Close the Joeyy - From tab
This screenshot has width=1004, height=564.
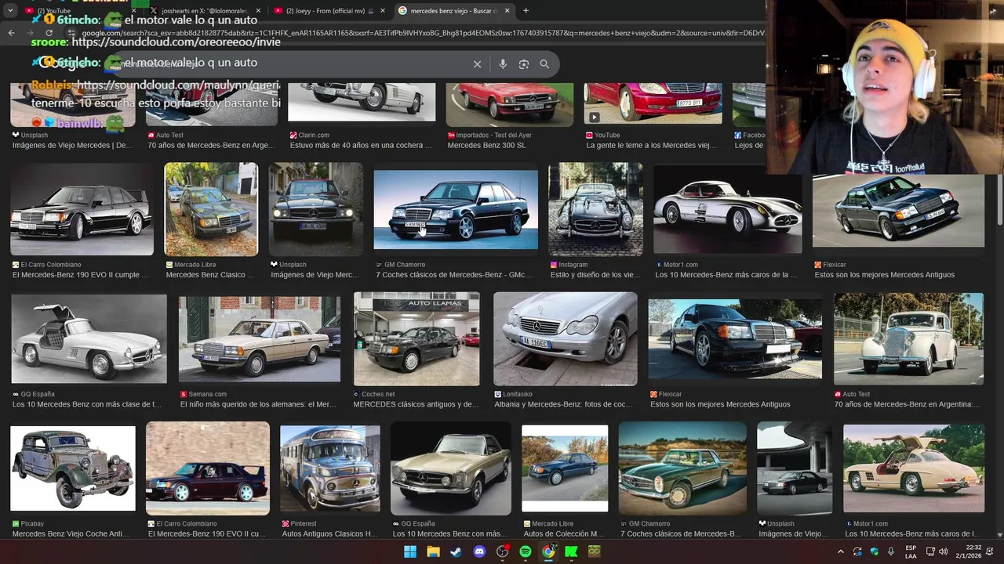[383, 11]
